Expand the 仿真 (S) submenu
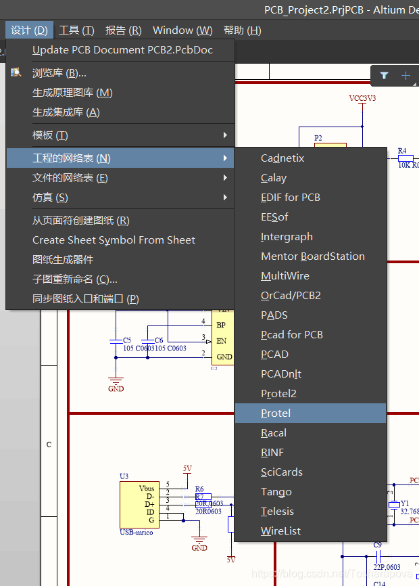The image size is (419, 586). [120, 198]
